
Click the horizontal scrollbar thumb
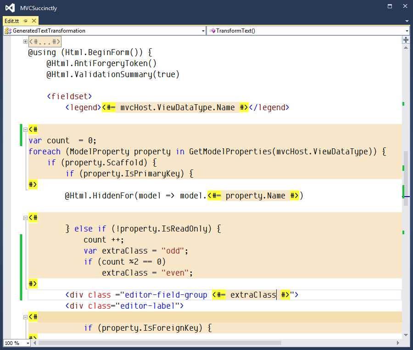[x=160, y=343]
